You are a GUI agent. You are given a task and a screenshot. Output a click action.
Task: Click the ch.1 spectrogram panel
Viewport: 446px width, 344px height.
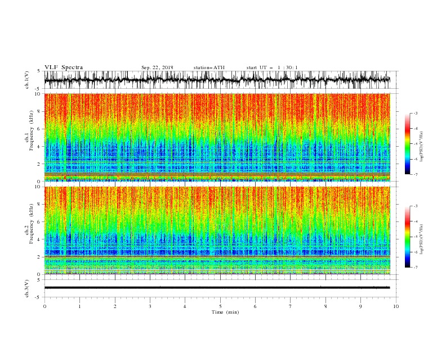(x=217, y=137)
